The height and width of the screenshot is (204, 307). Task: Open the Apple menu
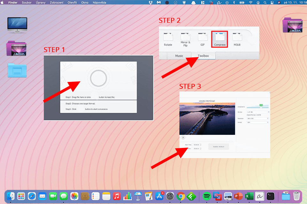(x=2, y=3)
